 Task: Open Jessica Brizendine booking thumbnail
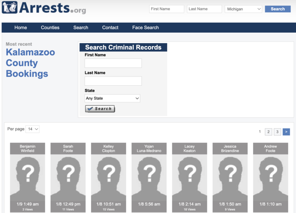pos(230,177)
